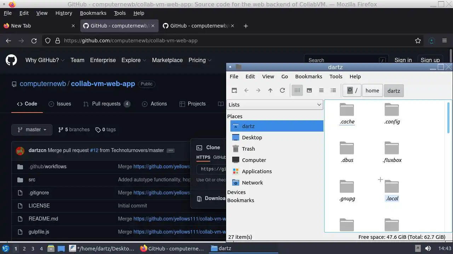Click the padlock site info icon
453x254 pixels.
[x=58, y=41]
